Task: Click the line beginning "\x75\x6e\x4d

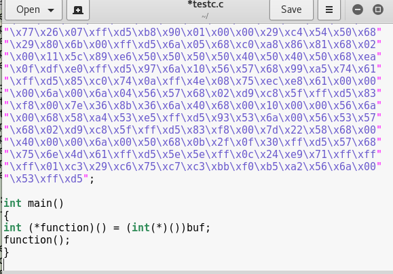Action: (193, 155)
